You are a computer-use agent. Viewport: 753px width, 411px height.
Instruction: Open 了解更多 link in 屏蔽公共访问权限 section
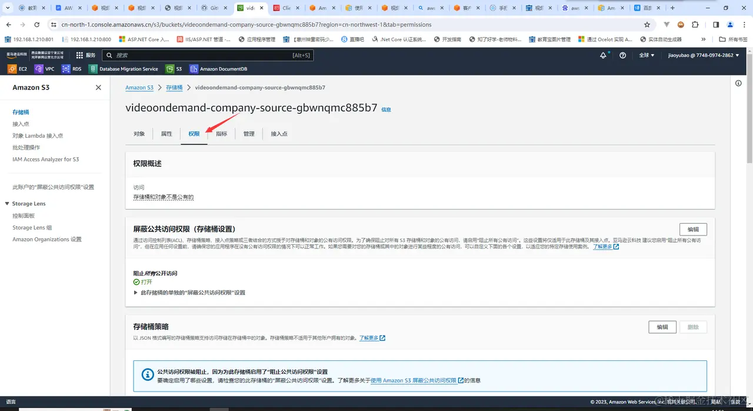coord(605,247)
